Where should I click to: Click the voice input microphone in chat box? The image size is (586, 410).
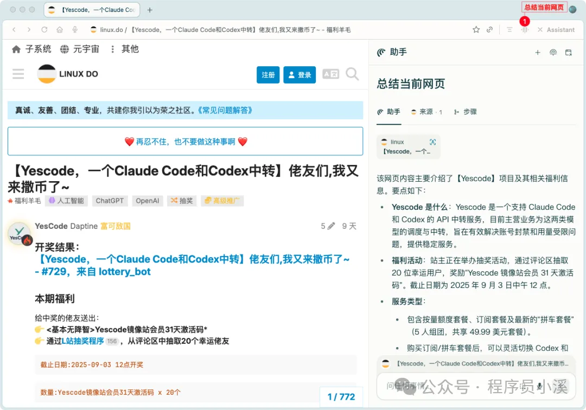pos(540,386)
